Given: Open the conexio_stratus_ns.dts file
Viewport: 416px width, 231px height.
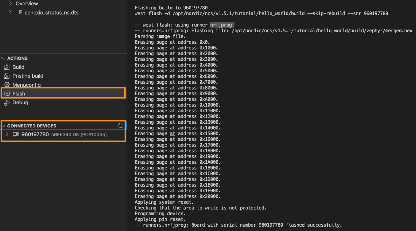Looking at the screenshot, I should coord(51,12).
